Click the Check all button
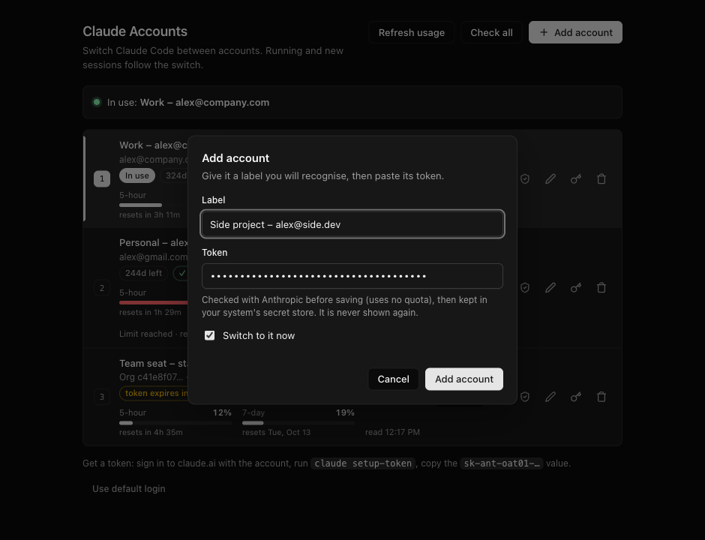Viewport: 705px width, 540px height. [491, 32]
